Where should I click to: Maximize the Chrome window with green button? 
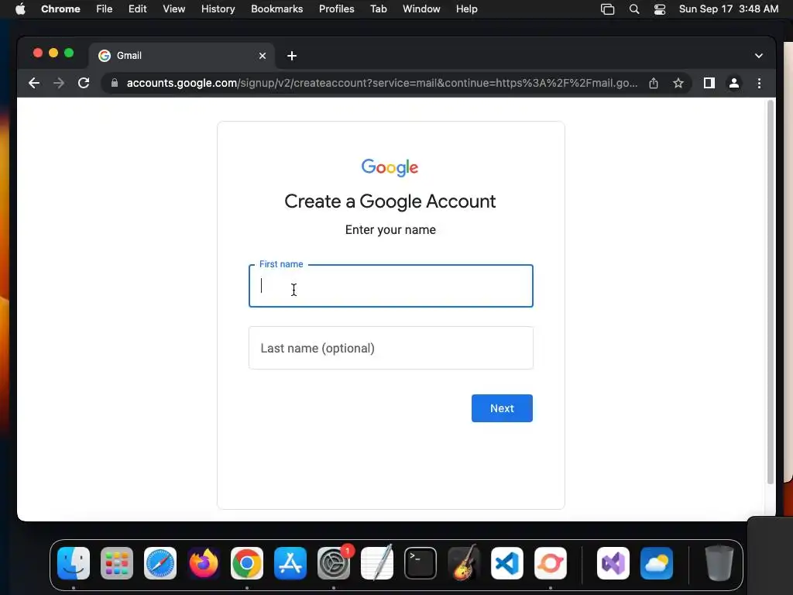69,53
